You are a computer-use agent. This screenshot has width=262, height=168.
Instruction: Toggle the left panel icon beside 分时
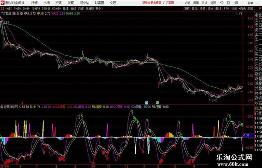(2, 9)
